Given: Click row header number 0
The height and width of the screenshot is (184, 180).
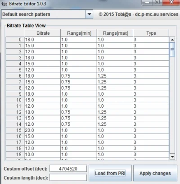Looking at the screenshot, I should pos(15,40).
